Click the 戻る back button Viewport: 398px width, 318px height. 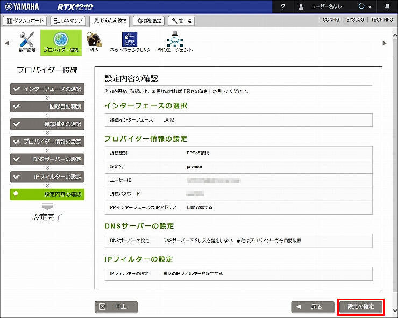(312, 307)
